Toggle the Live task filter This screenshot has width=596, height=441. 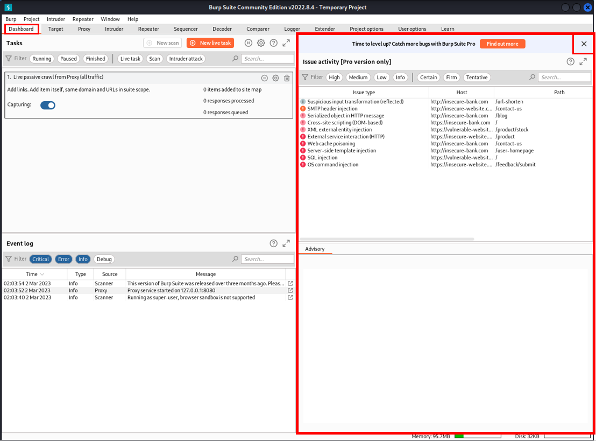(130, 59)
